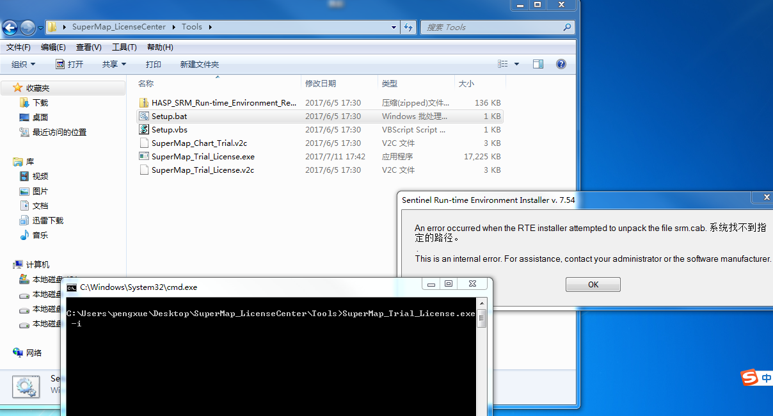The height and width of the screenshot is (416, 773).
Task: Select 计算机 in navigation pane
Action: [x=38, y=264]
